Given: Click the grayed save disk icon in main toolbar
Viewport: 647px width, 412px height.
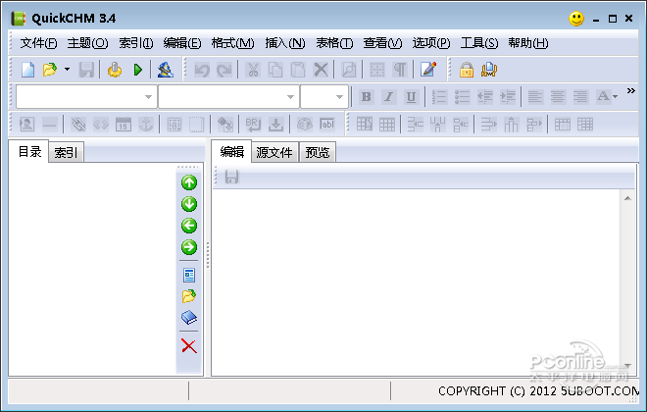Looking at the screenshot, I should tap(86, 70).
